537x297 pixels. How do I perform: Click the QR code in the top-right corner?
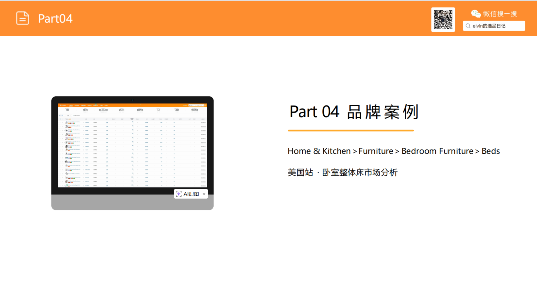tap(443, 19)
